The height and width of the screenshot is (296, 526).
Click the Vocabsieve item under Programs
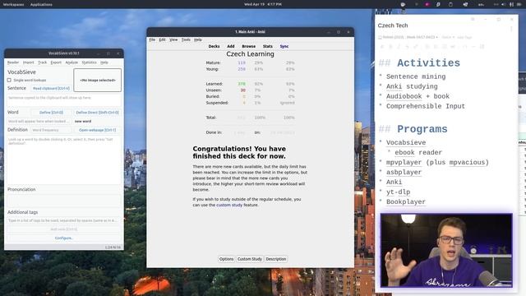(406, 142)
